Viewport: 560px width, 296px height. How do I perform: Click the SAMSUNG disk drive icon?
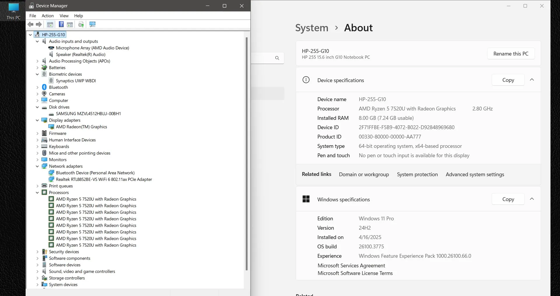[x=51, y=114]
